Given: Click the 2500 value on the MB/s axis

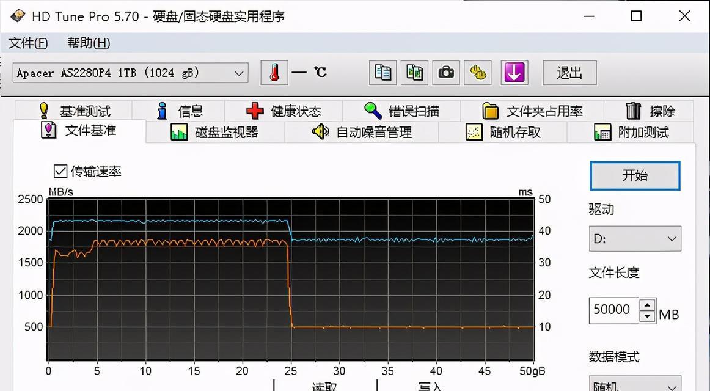Looking at the screenshot, I should pos(31,199).
